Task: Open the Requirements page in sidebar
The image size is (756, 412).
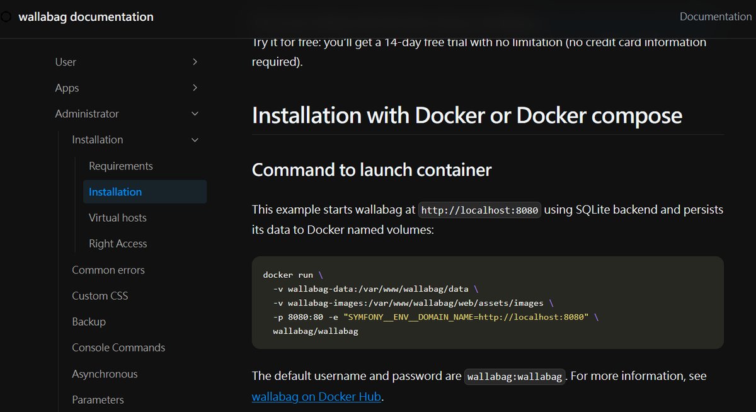Action: tap(120, 166)
